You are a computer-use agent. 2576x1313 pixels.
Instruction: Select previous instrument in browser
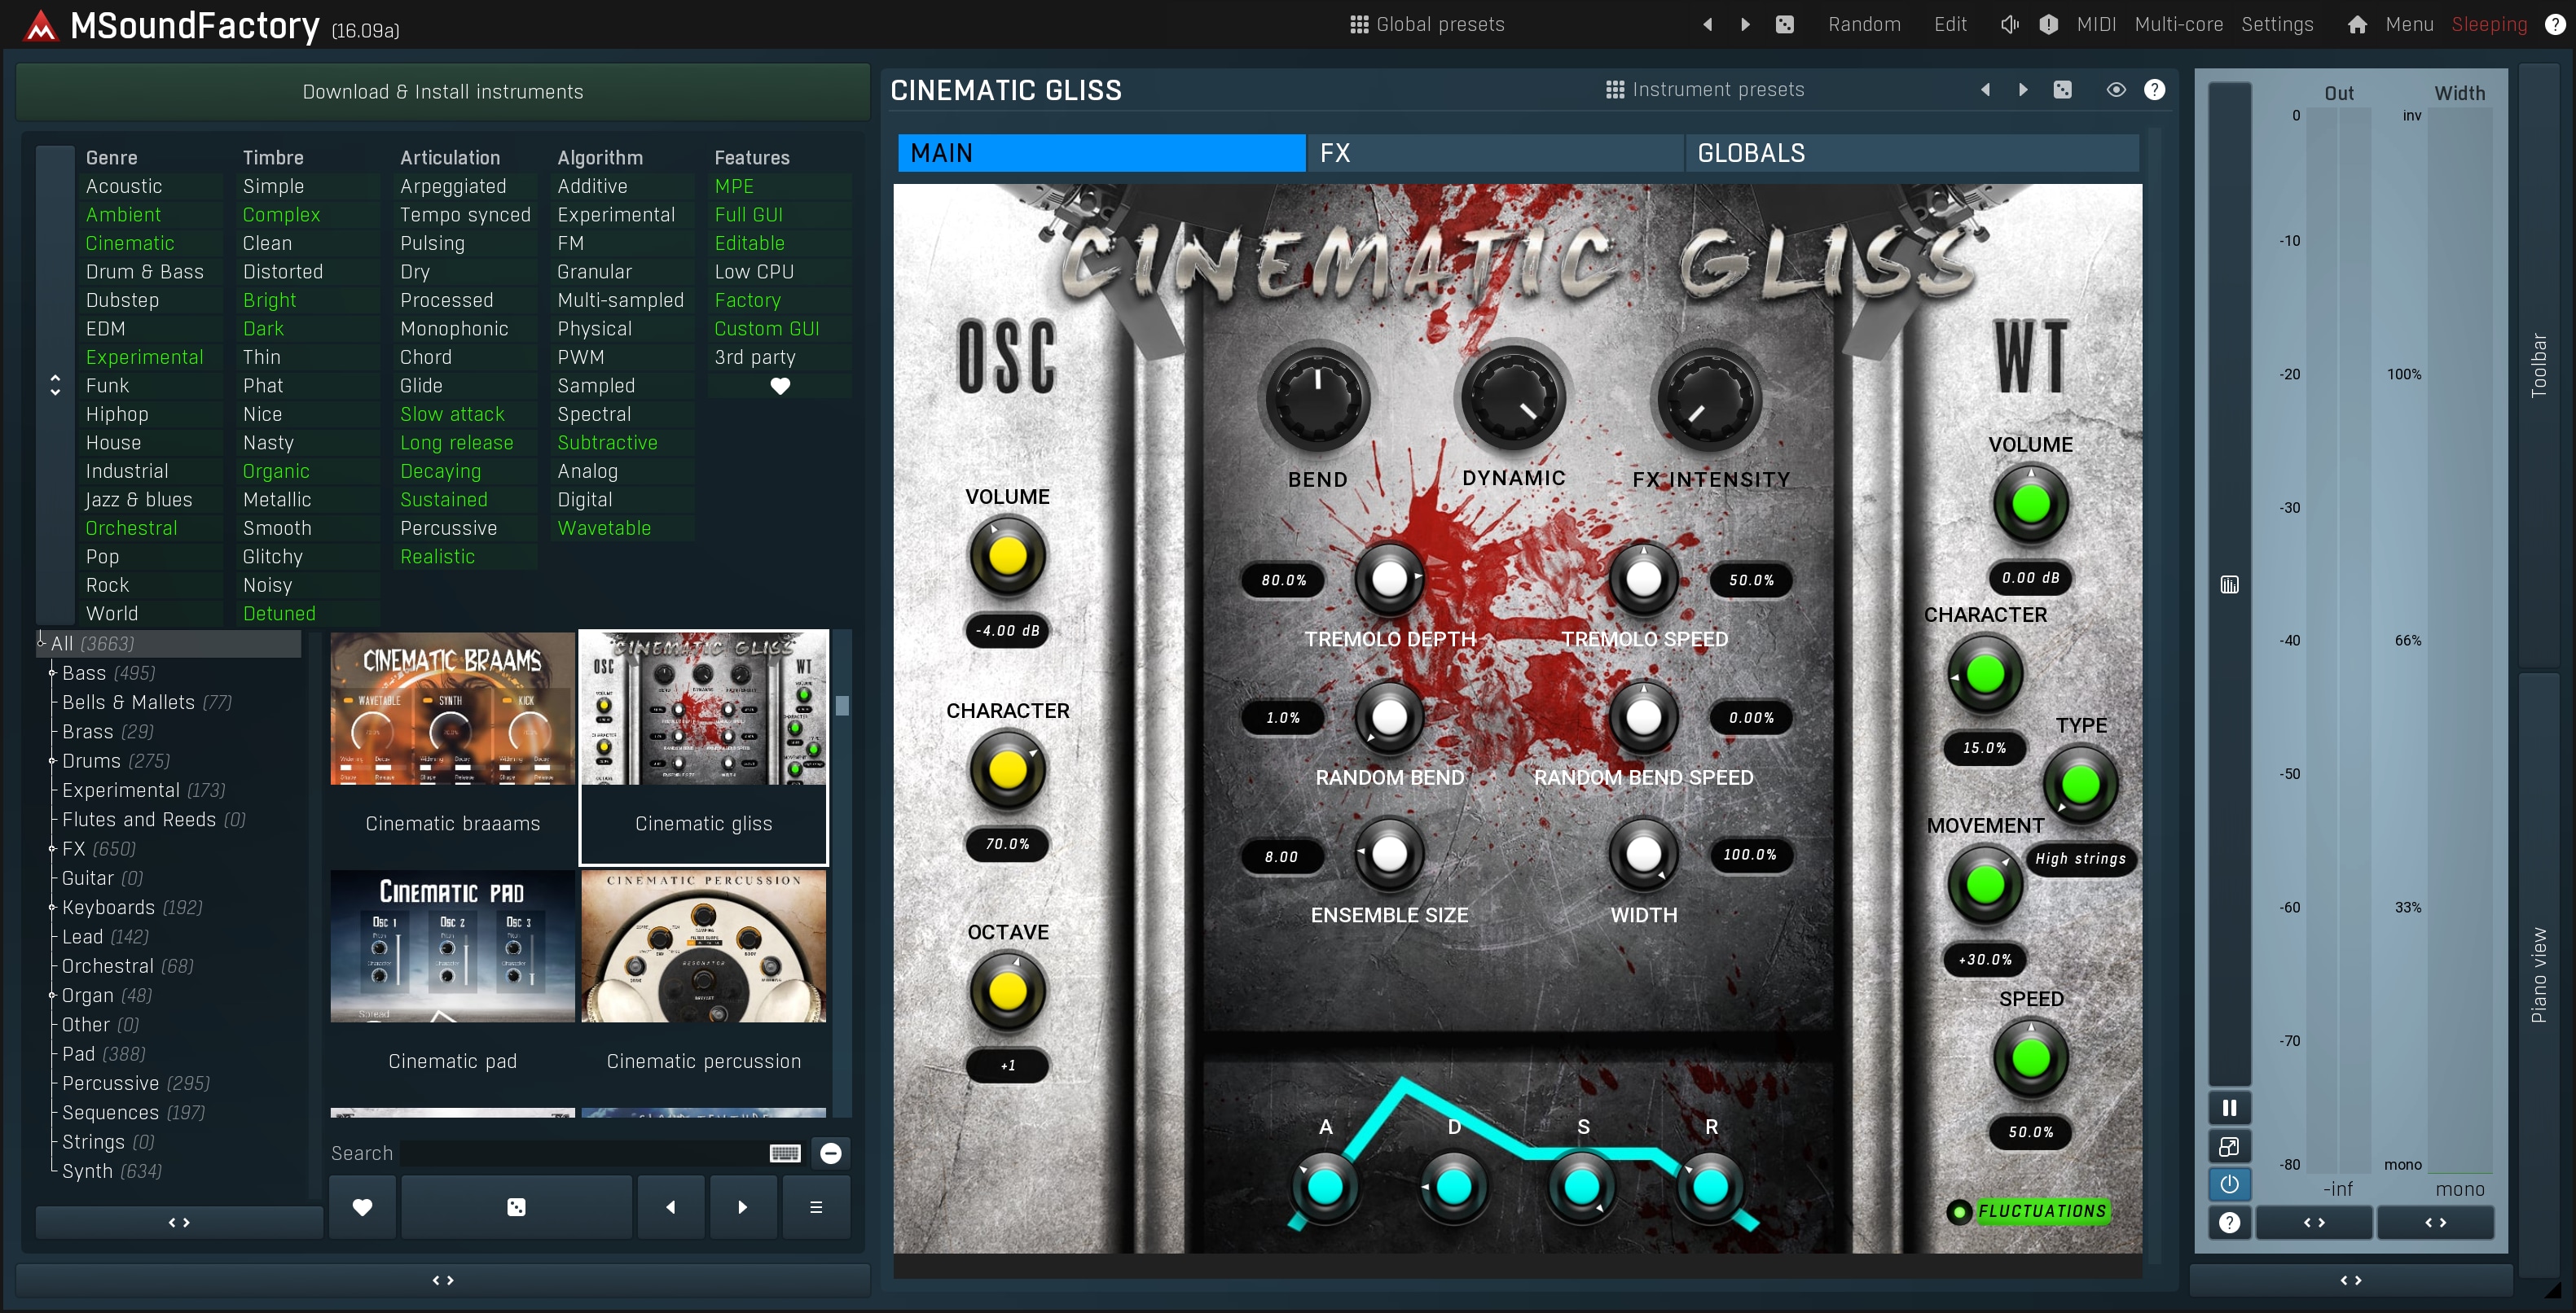pos(670,1207)
